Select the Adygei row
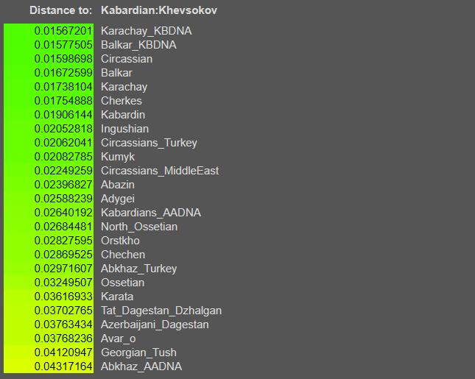The image size is (475, 379). 118,199
